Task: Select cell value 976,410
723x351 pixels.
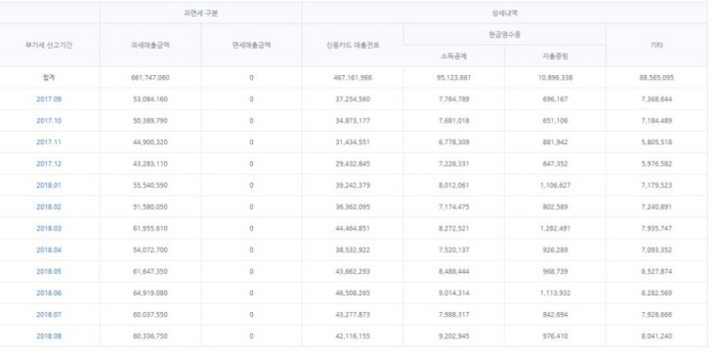Action: (x=555, y=336)
